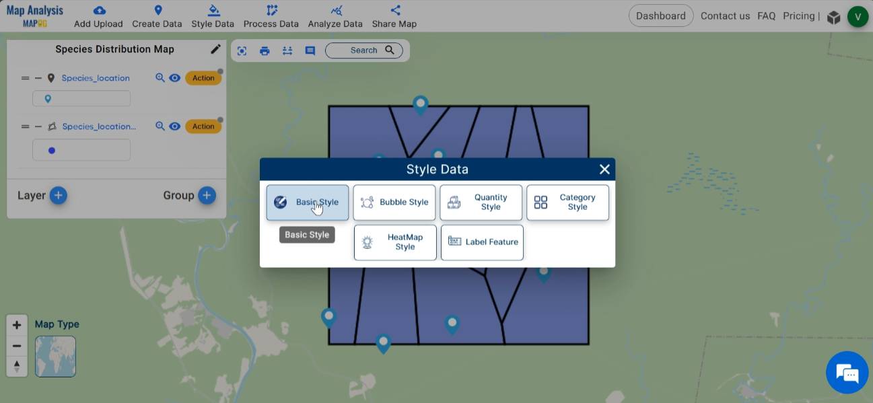Screen dimensions: 873x403
Task: Open the Create Data menu
Action: pos(157,17)
